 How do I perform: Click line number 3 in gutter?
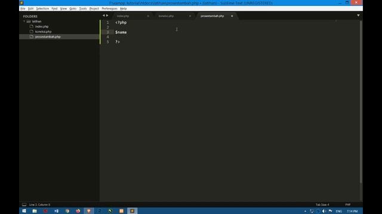[x=107, y=32]
